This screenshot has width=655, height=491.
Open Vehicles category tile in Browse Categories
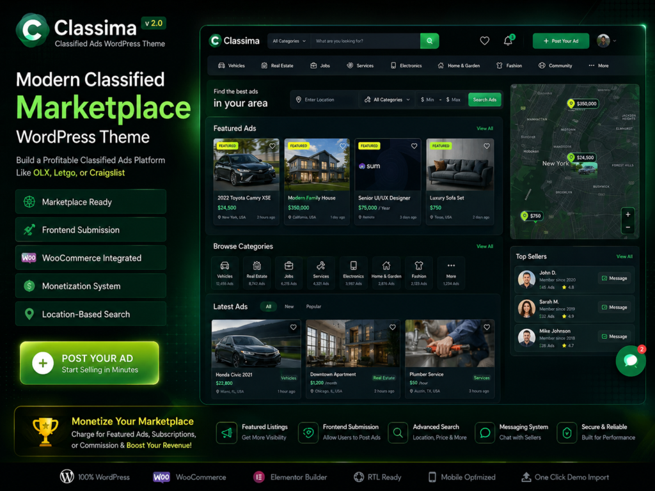(225, 272)
